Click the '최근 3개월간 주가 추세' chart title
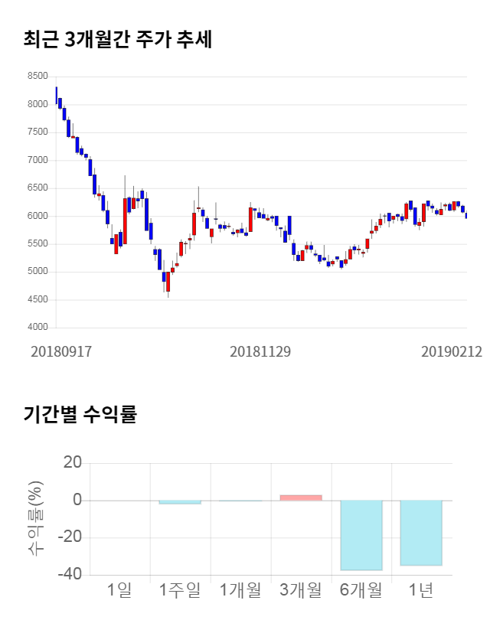The width and height of the screenshot is (490, 620). tap(118, 39)
